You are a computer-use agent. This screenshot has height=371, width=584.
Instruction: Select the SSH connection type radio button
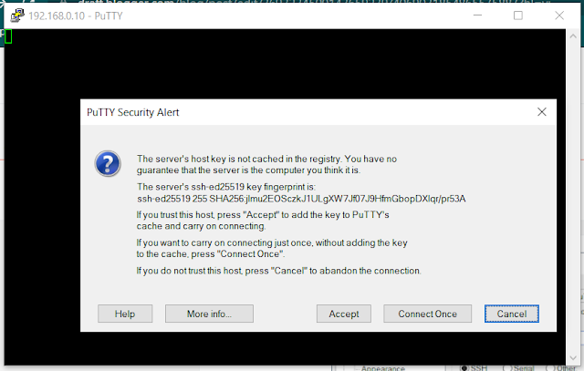coord(464,368)
